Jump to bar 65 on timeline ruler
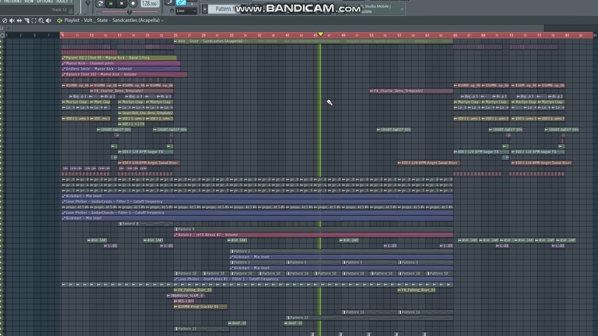Image resolution: width=598 pixels, height=336 pixels. point(456,35)
